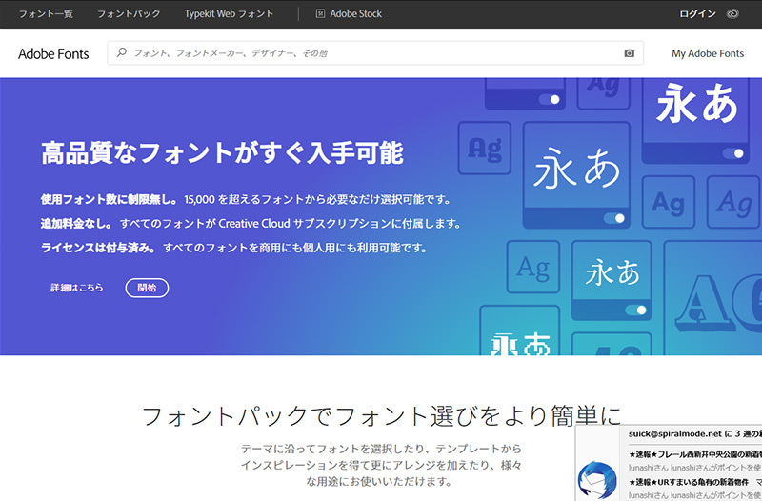The height and width of the screenshot is (501, 762).
Task: Open the フレール西新井中央公園 mail notification
Action: click(x=695, y=454)
